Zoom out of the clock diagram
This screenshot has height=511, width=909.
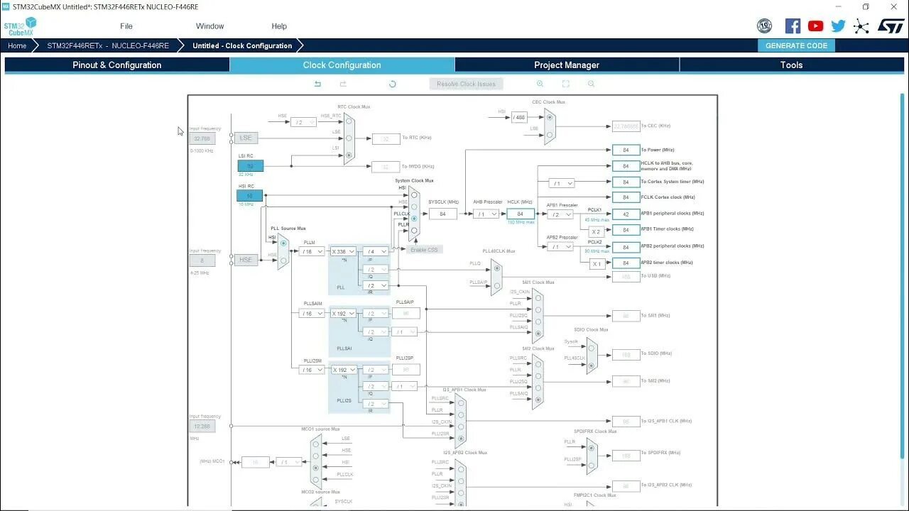(591, 84)
